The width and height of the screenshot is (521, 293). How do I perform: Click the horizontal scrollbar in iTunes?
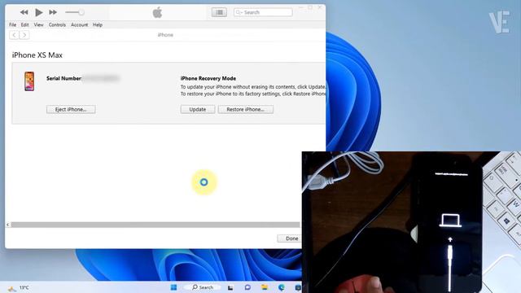[x=155, y=225]
